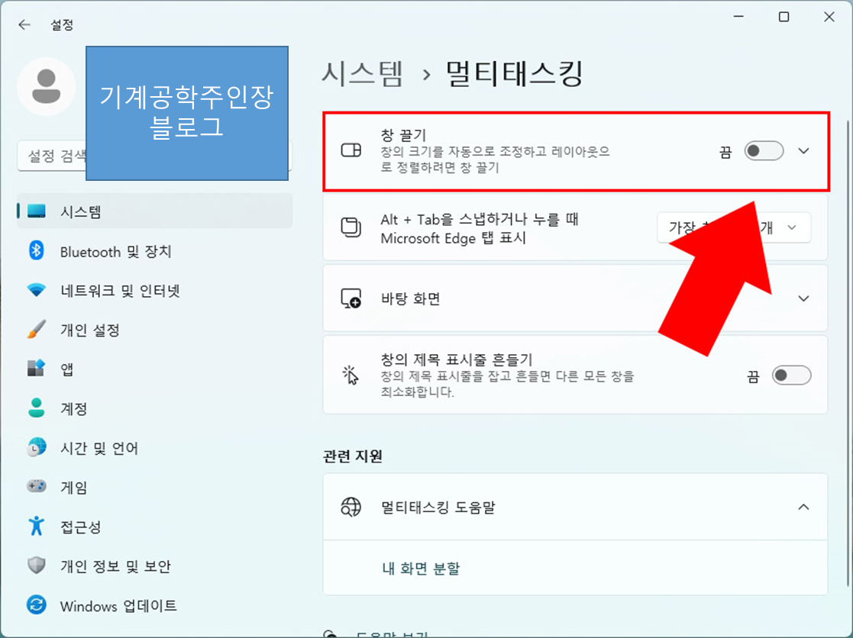Maximize the 설정 window
Screen dimensions: 853x638
(x=784, y=17)
